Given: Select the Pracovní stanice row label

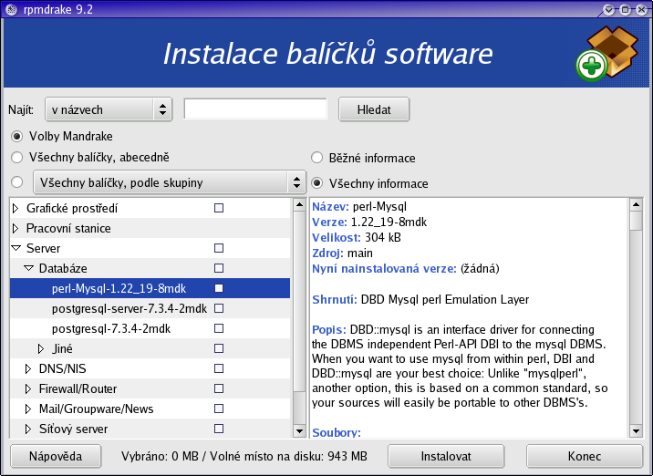Looking at the screenshot, I should [68, 228].
